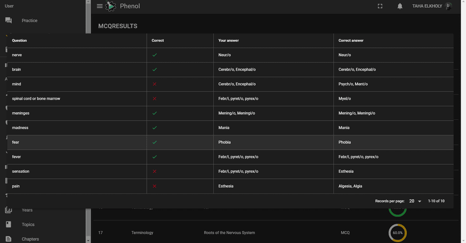Screen dimensions: 466x243
Task: Toggle fullscreen mode icon
Action: tap(380, 6)
